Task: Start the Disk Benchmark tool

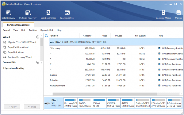Action: pyautogui.click(x=48, y=15)
